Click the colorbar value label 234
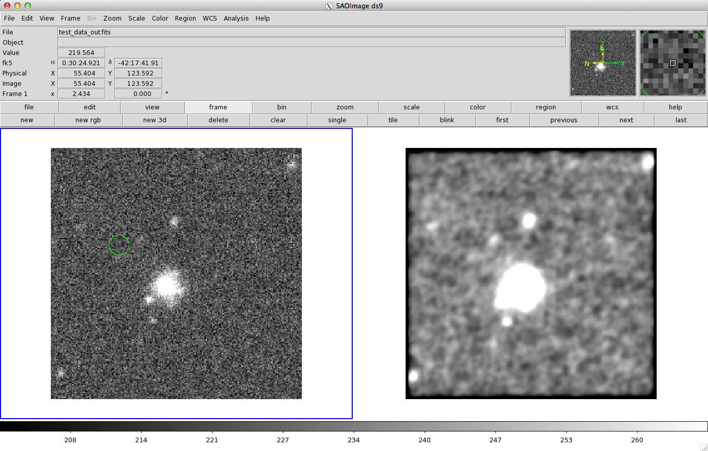This screenshot has width=708, height=451. (x=354, y=440)
